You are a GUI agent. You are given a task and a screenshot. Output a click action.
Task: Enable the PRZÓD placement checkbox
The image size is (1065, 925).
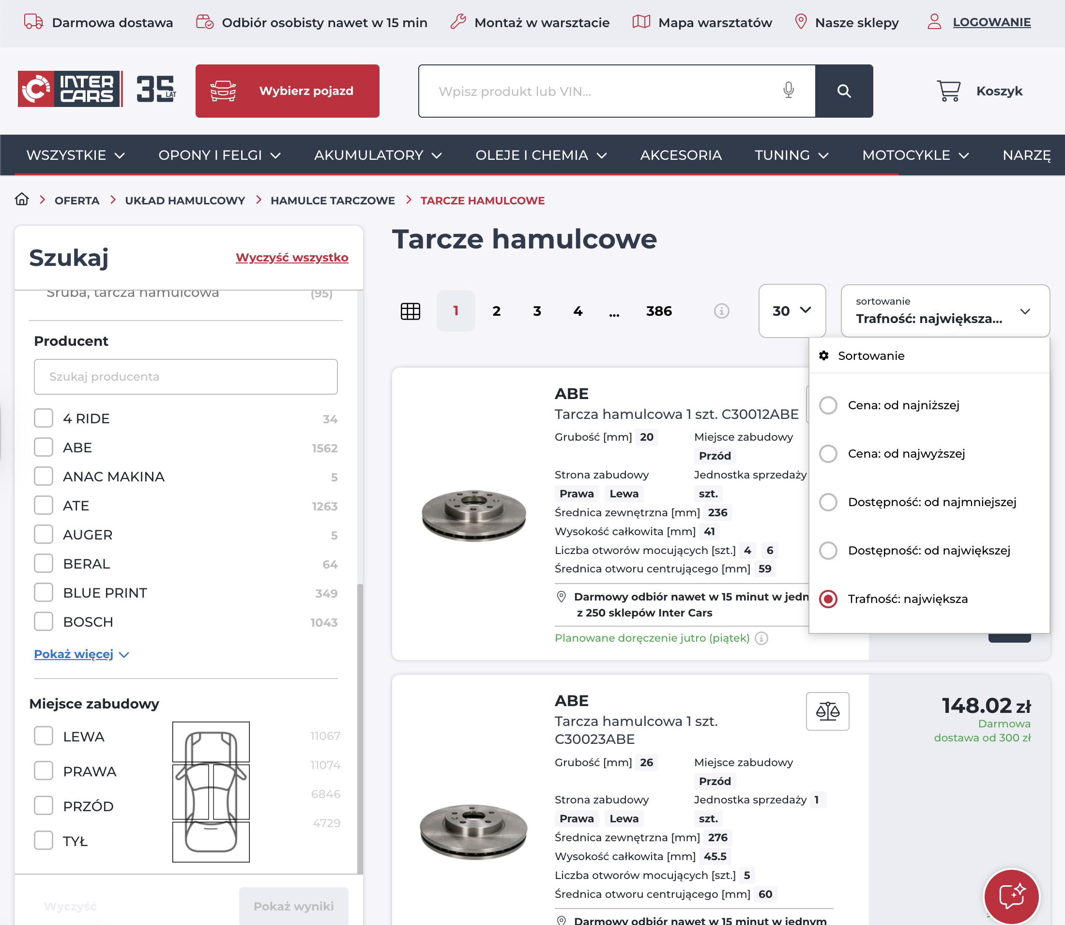click(44, 806)
